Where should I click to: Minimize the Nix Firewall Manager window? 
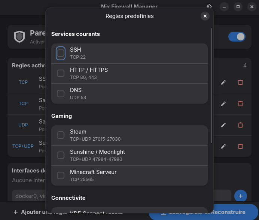pos(224,7)
